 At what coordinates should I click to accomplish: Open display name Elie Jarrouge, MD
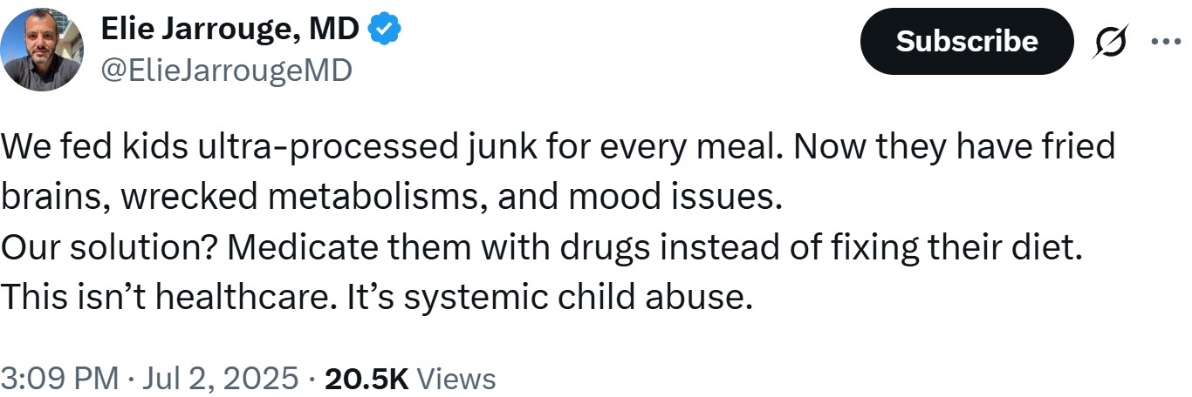231,30
